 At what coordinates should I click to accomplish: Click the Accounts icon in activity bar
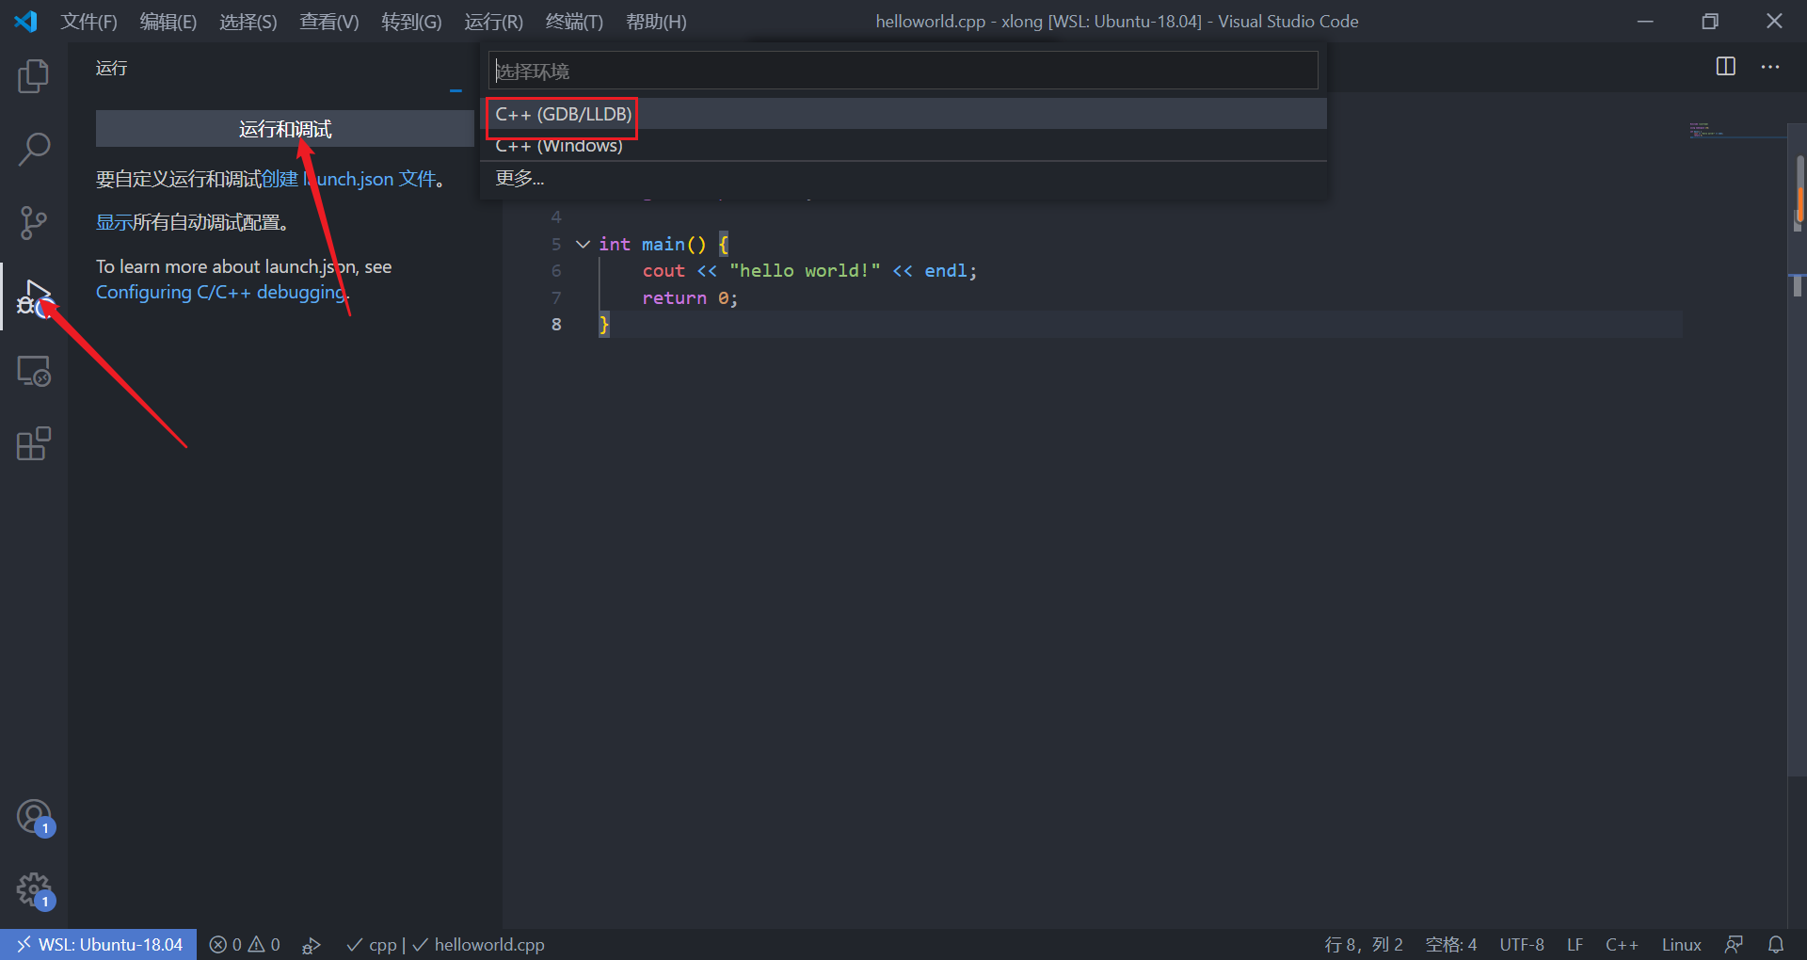tap(34, 817)
